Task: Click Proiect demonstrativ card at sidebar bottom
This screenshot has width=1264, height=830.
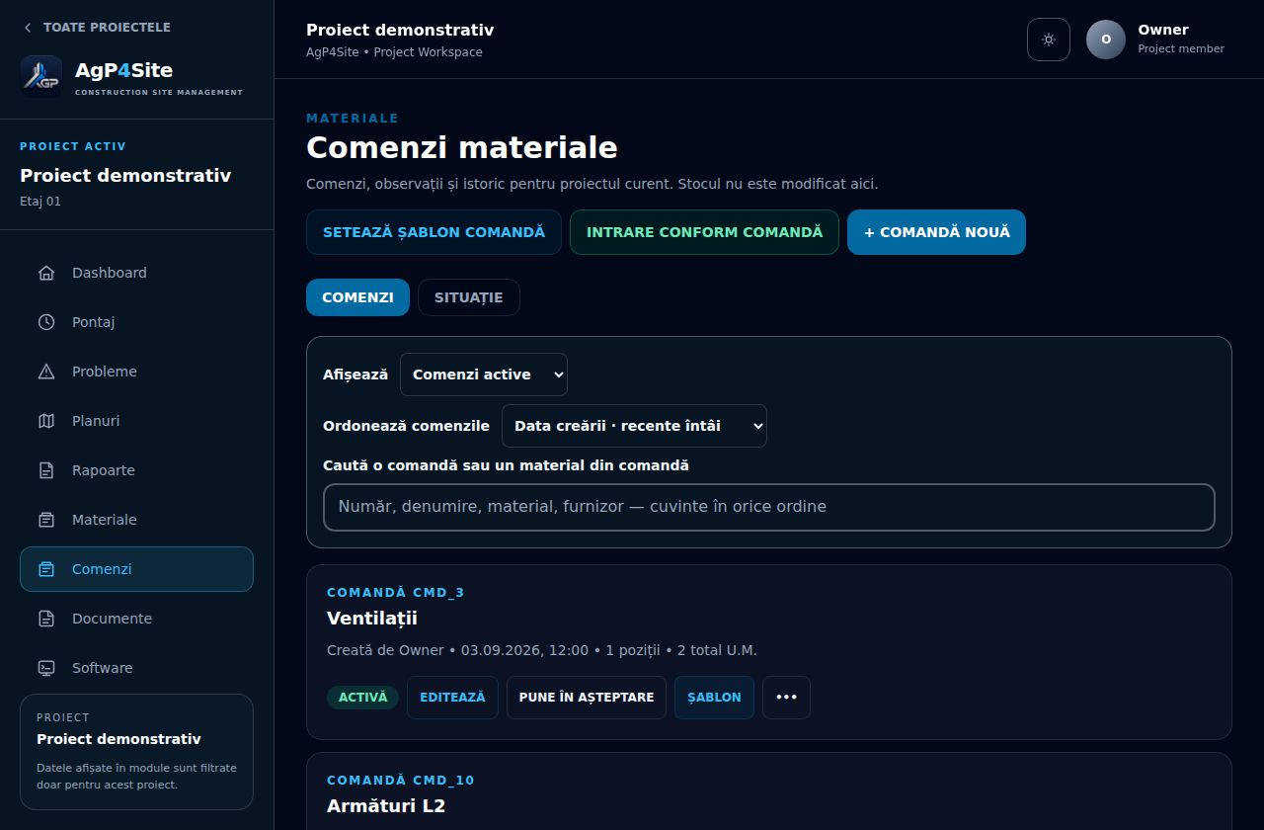Action: (x=136, y=752)
